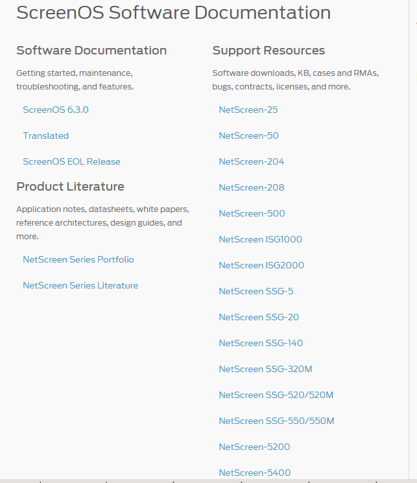
Task: Open NetScreen ISG1000 support link
Action: click(x=261, y=239)
